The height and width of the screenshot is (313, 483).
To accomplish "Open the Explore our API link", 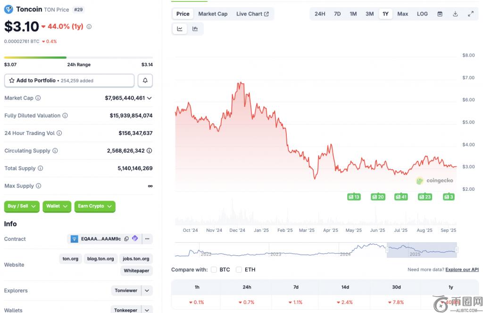I will pos(462,270).
